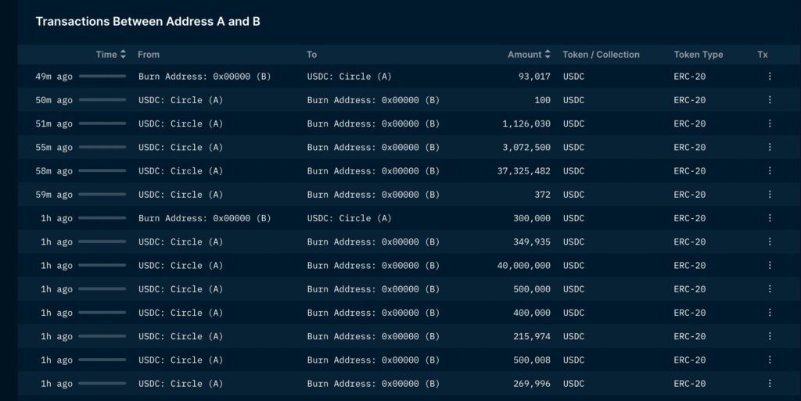The image size is (801, 401).
Task: Select the 37,325,482 amount cell
Action: click(x=523, y=171)
